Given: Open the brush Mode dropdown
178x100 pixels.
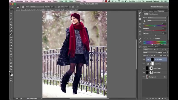Looking at the screenshot, I should coord(37,7).
